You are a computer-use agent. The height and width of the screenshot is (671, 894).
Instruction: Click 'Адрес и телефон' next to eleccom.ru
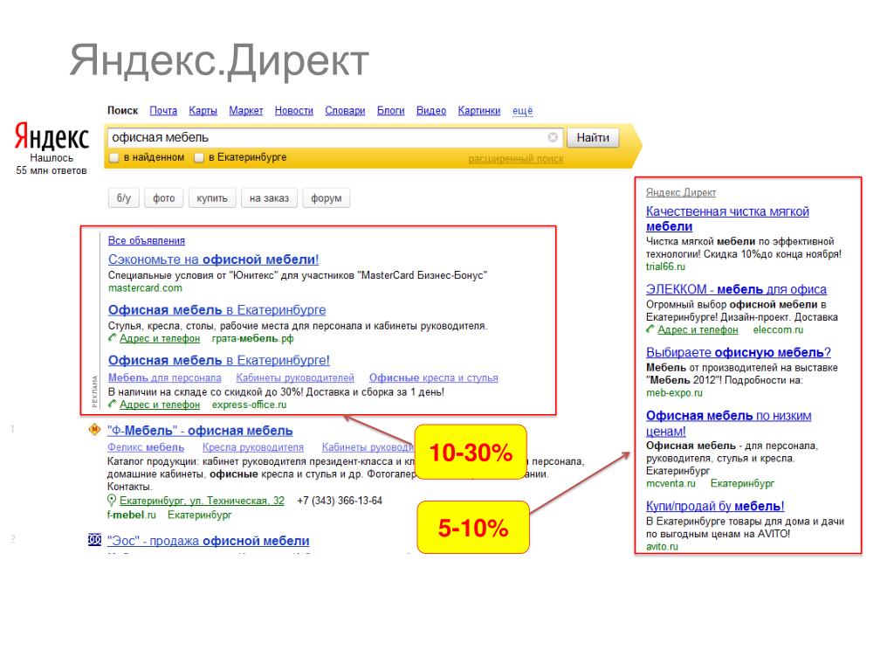698,329
